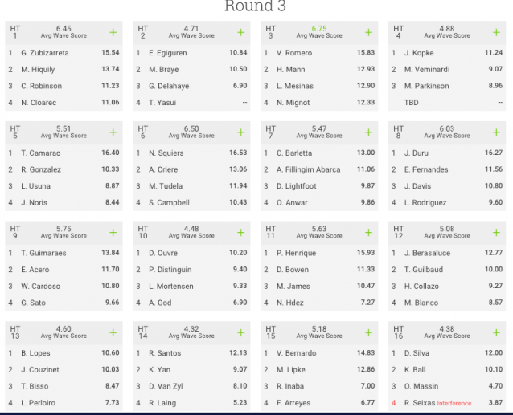Screen dimensions: 513x415
Task: Expand heat 11 via green plus
Action: [368, 233]
